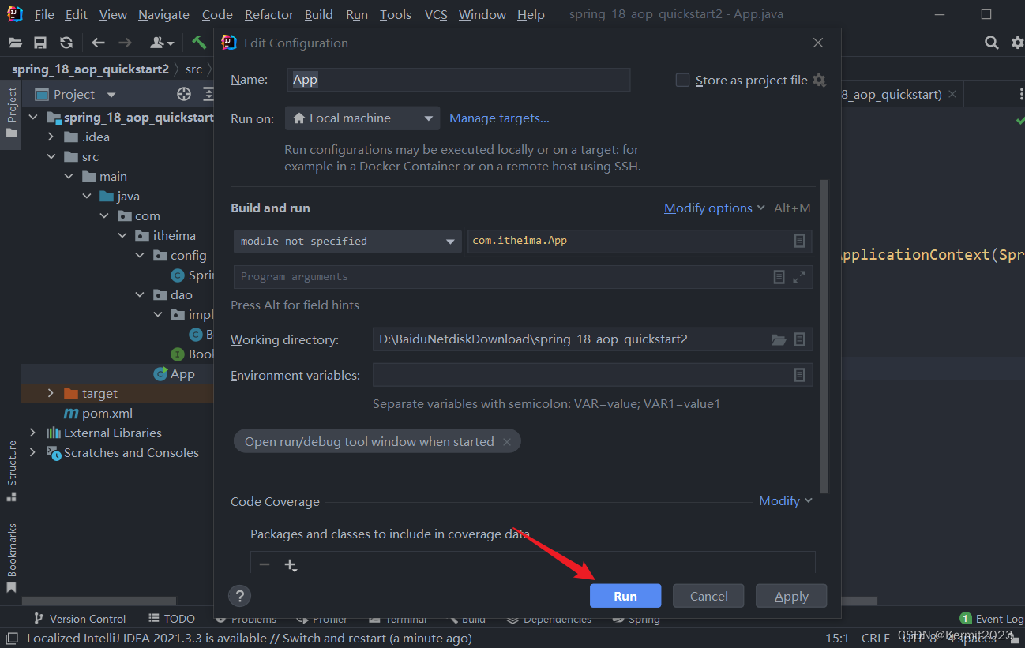1025x648 pixels.
Task: Open the module not specified dropdown
Action: click(x=347, y=241)
